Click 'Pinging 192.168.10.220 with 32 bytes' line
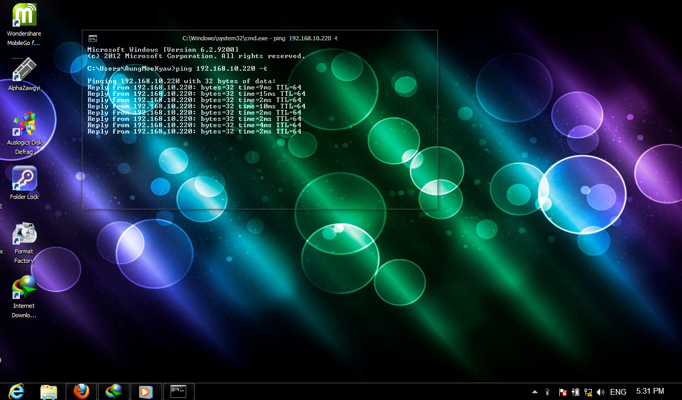Screen dimensions: 682x400 [182, 81]
